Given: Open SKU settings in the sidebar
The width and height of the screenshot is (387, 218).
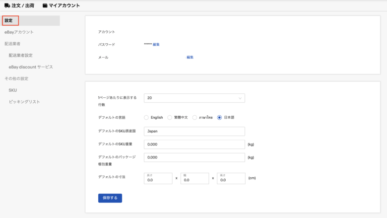Looking at the screenshot, I should (x=13, y=90).
